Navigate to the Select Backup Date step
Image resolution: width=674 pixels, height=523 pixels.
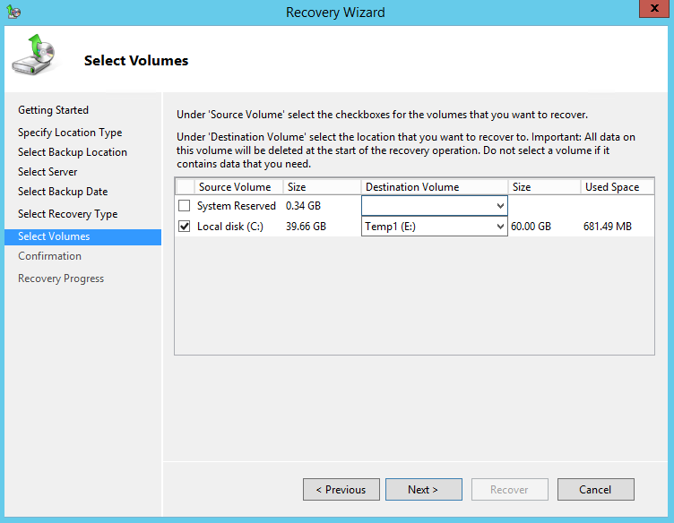(x=63, y=192)
